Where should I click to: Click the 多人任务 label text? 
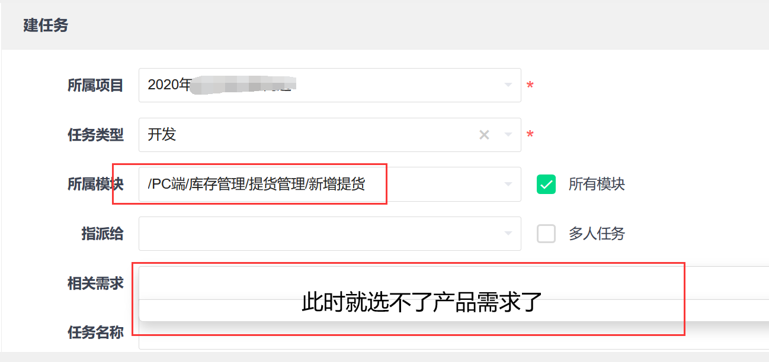[597, 234]
